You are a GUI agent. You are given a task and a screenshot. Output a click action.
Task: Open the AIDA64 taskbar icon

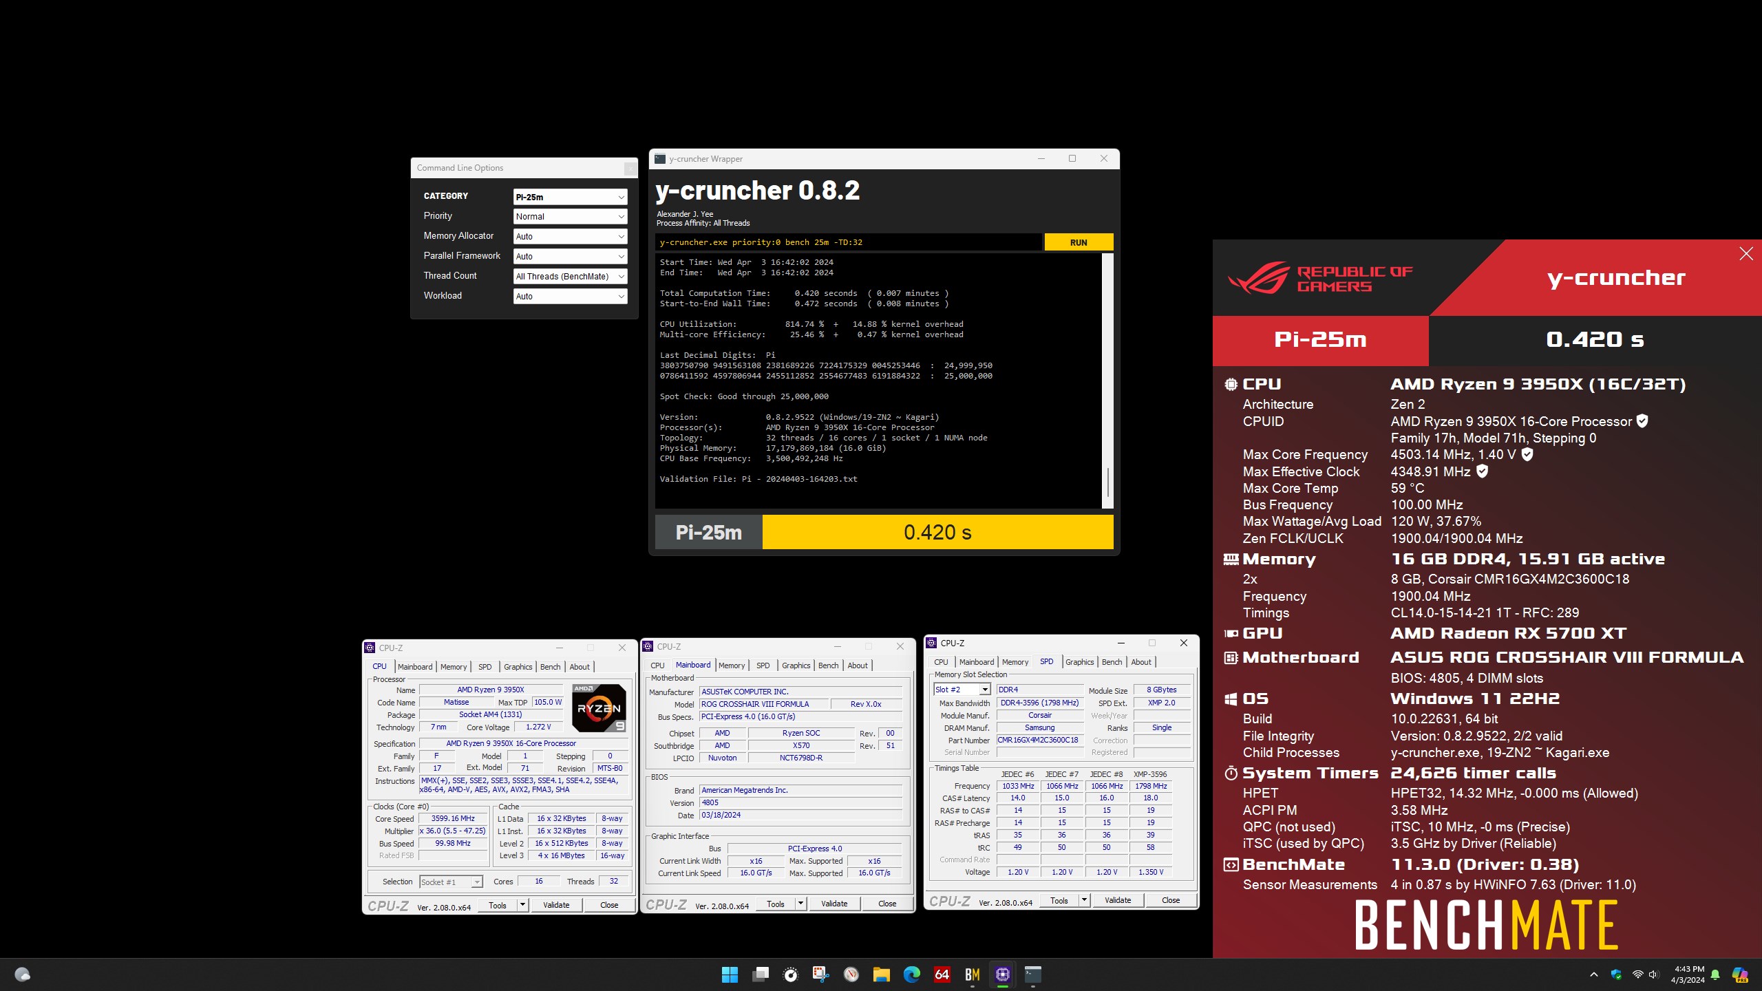click(x=942, y=974)
